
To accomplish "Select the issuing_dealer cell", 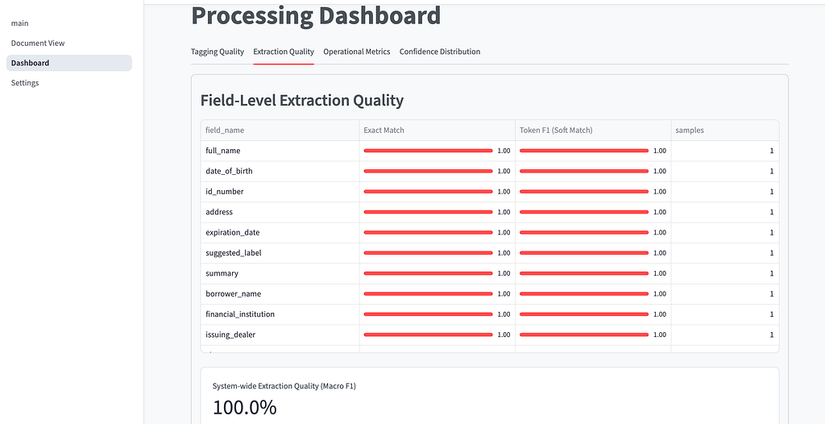I will pos(280,335).
